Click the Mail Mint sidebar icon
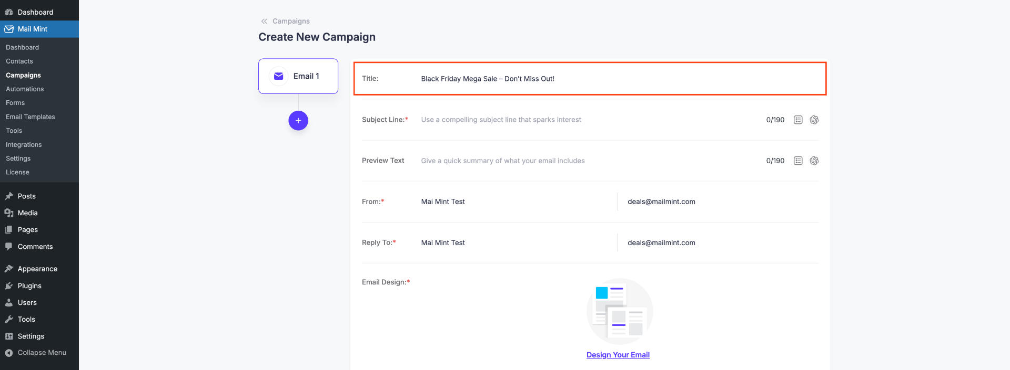The image size is (1010, 370). (8, 29)
